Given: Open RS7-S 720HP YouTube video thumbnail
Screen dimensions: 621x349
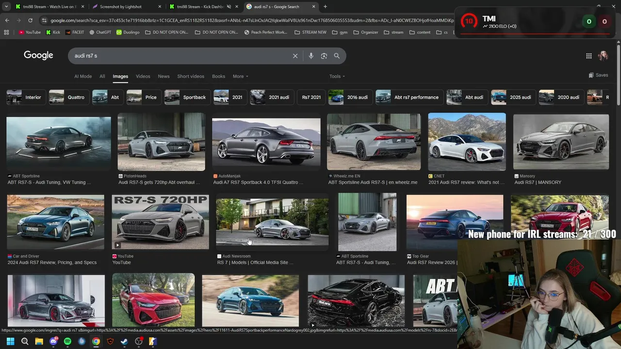Looking at the screenshot, I should [161, 222].
